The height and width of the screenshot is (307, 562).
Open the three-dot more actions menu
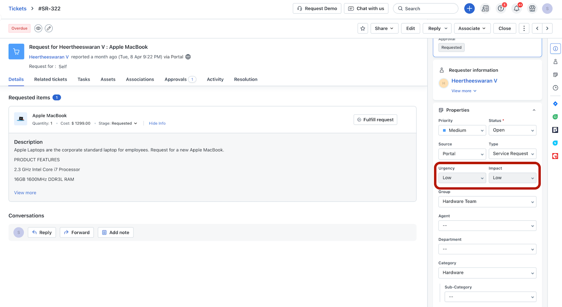524,28
